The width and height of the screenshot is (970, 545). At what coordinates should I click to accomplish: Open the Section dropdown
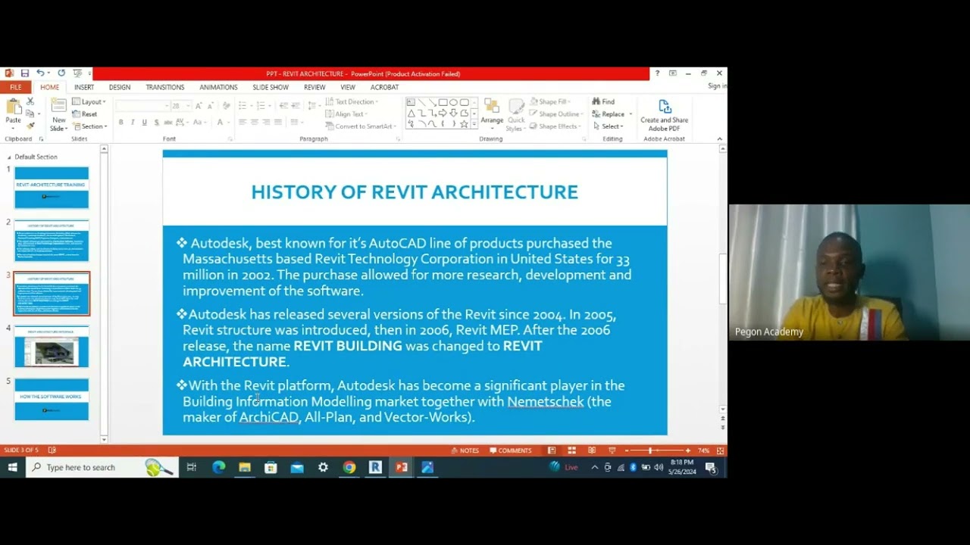(x=89, y=126)
